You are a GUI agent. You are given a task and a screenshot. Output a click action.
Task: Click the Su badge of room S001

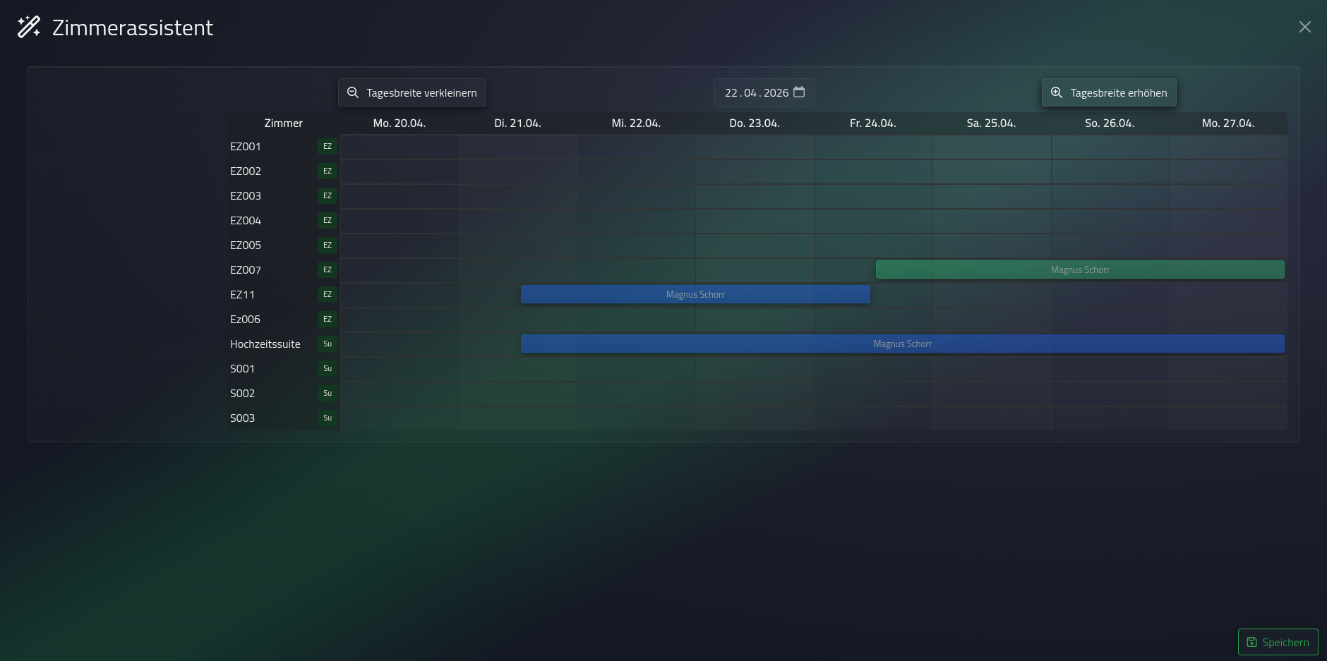[328, 369]
